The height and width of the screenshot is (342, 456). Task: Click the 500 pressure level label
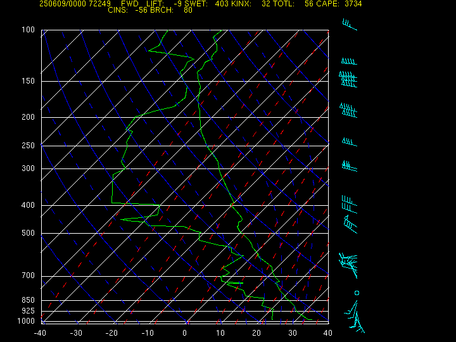point(28,233)
